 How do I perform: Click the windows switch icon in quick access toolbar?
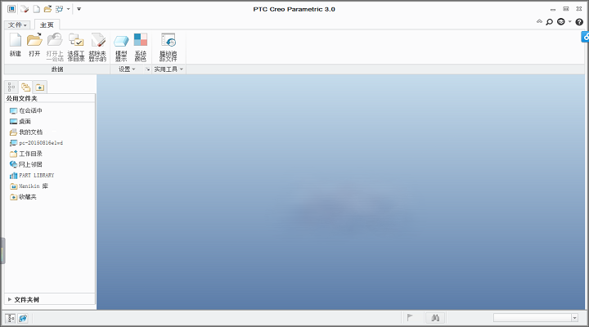coord(59,9)
